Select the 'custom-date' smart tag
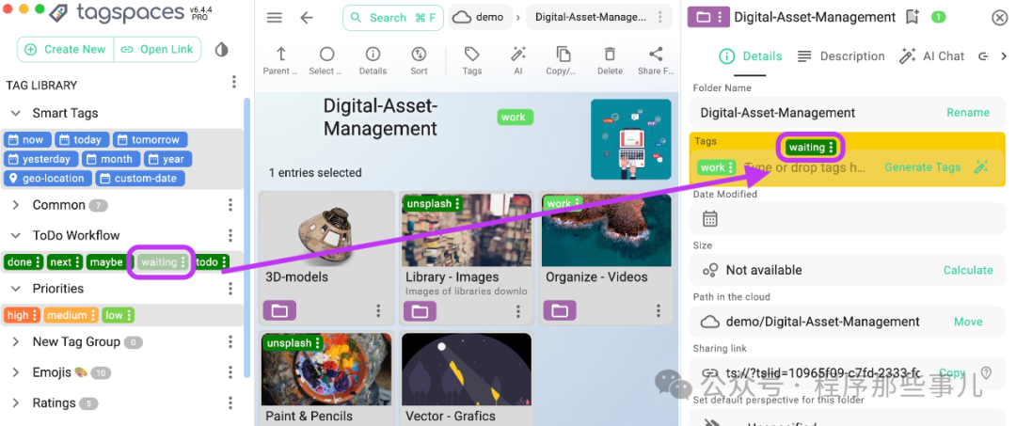Screen dimensions: 1016x426 140,179
